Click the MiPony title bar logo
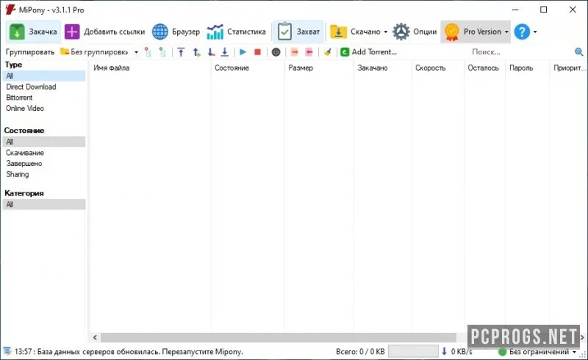 click(x=10, y=10)
